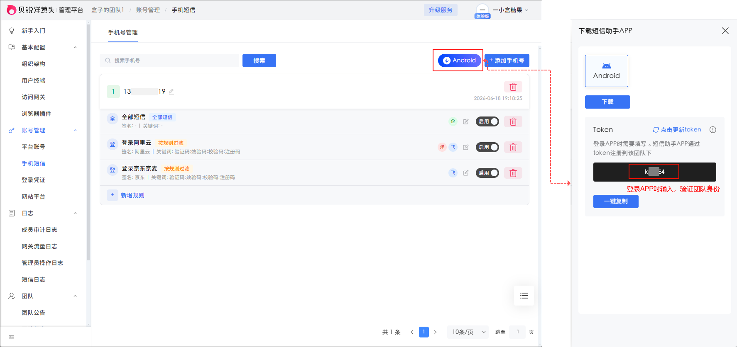Toggle 启用 switch for 登录阿里云 rule
This screenshot has height=347, width=737.
(487, 147)
